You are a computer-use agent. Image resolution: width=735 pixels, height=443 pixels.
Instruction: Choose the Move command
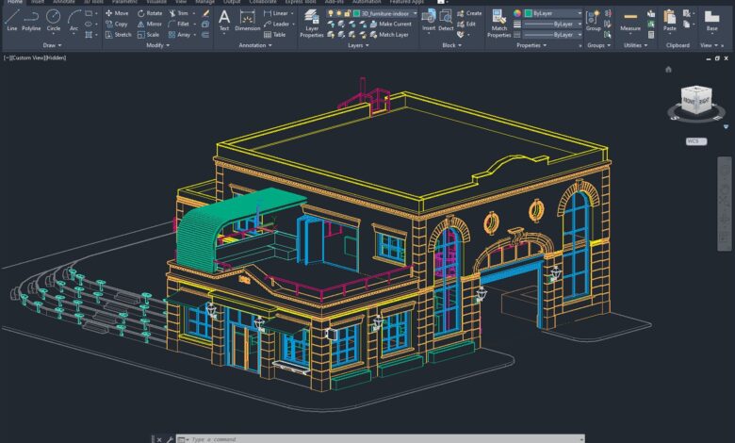117,13
